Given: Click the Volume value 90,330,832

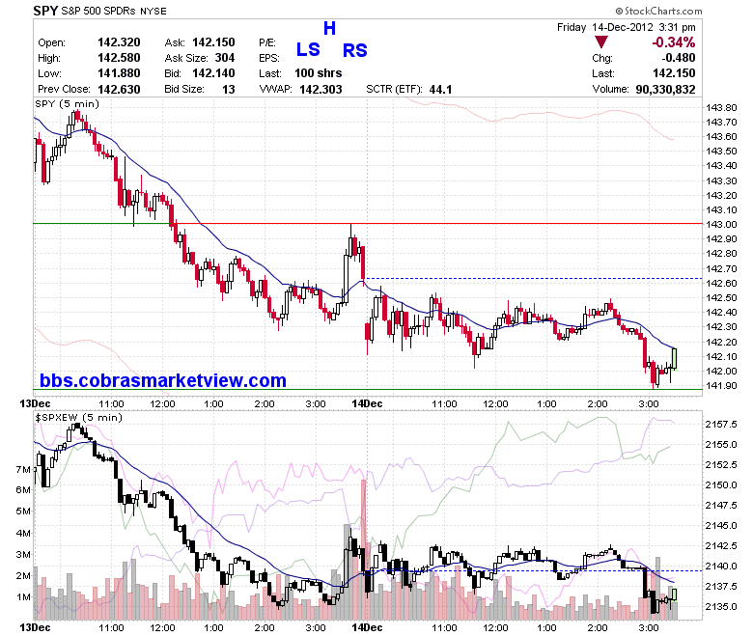Looking at the screenshot, I should tap(665, 90).
